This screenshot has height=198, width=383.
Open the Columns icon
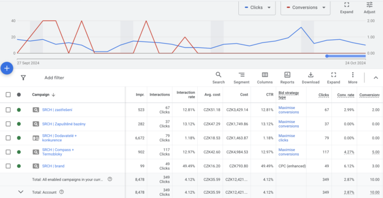pyautogui.click(x=265, y=75)
